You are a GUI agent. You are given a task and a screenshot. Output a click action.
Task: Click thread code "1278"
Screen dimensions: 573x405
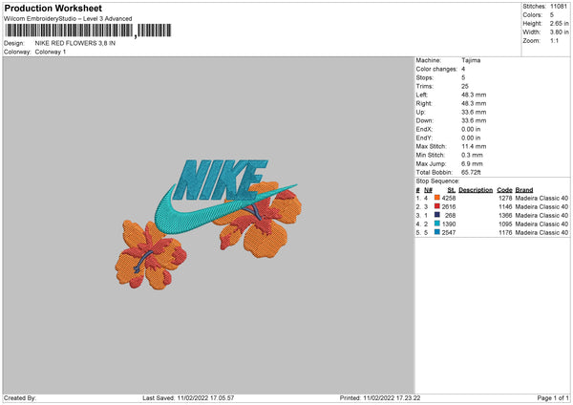point(505,198)
